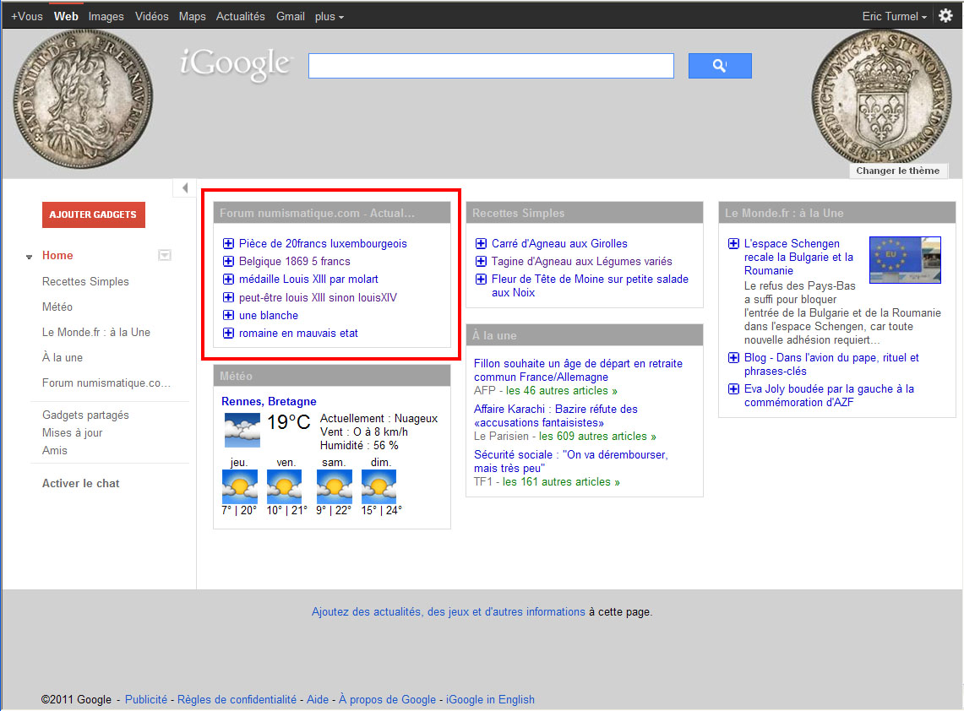Select Web in the top bar

(x=66, y=17)
